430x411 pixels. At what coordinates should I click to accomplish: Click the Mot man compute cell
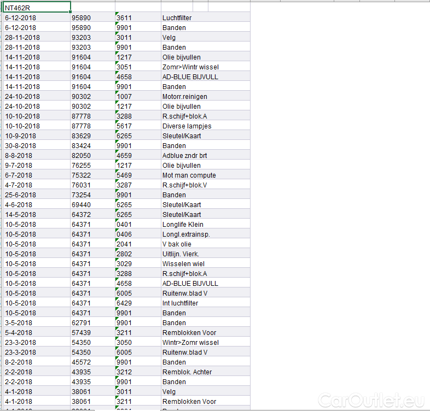coord(189,175)
